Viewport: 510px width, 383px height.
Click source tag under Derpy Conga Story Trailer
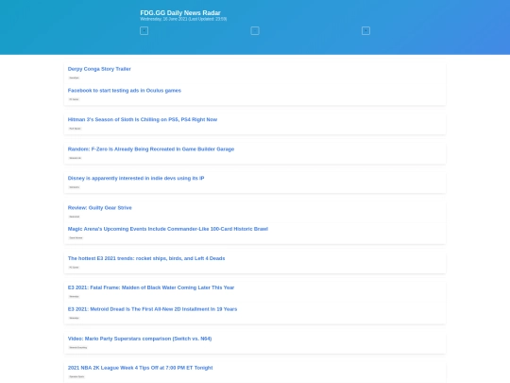coord(75,78)
